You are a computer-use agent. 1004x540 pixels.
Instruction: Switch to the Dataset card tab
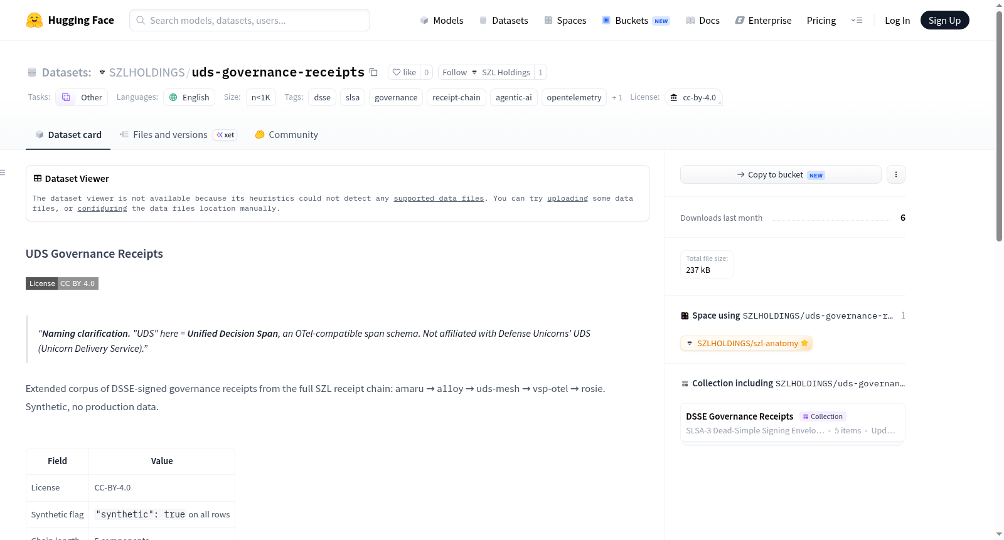tap(68, 134)
